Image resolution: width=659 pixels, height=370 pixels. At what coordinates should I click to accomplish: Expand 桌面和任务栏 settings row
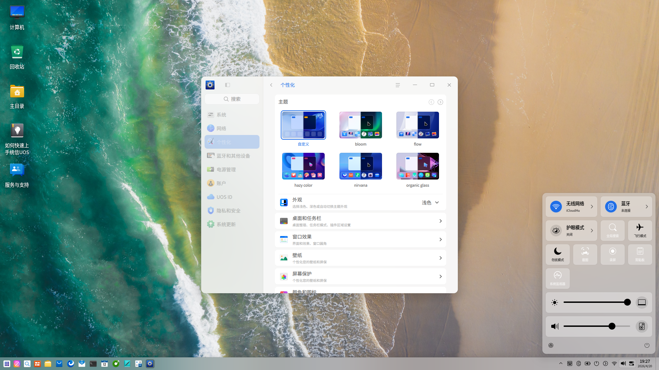point(360,221)
